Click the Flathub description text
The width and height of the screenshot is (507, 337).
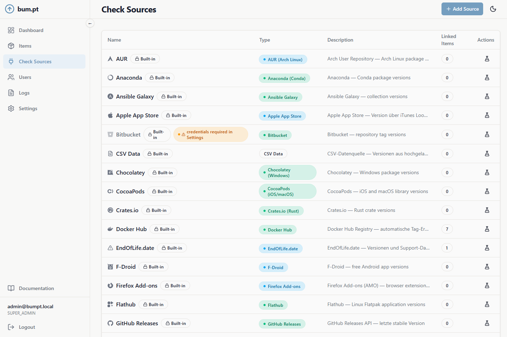pos(376,304)
